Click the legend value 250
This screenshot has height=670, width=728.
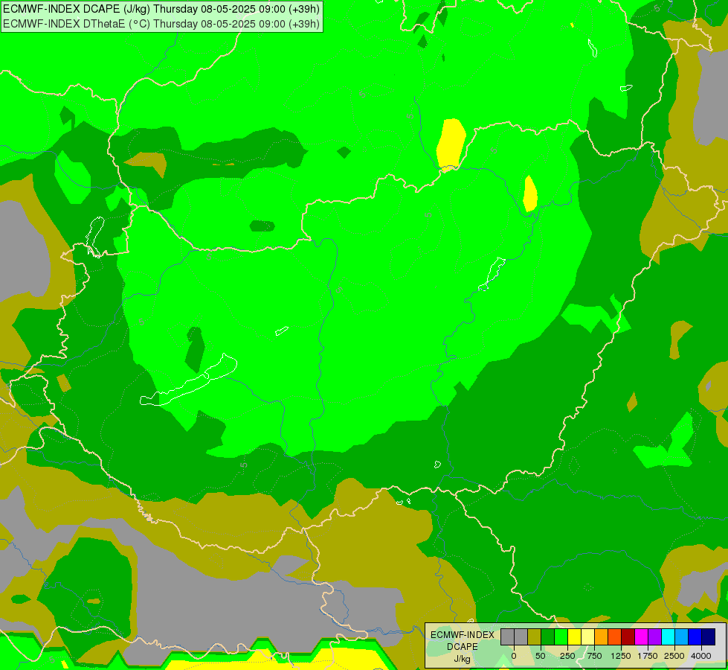(567, 656)
